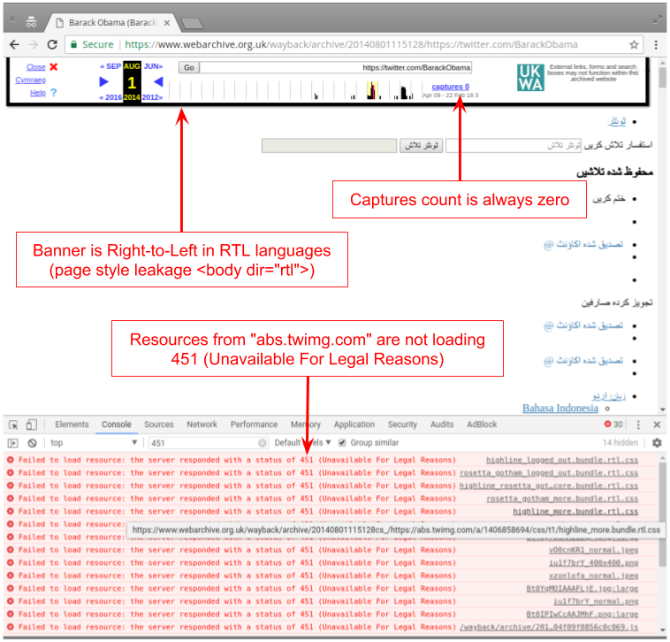This screenshot has width=670, height=642.
Task: Click the highlighted bar on capture timeline
Action: (x=372, y=90)
